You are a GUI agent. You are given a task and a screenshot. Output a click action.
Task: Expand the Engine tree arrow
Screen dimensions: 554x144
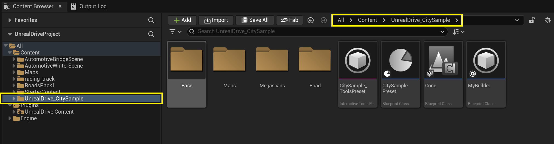pos(10,118)
